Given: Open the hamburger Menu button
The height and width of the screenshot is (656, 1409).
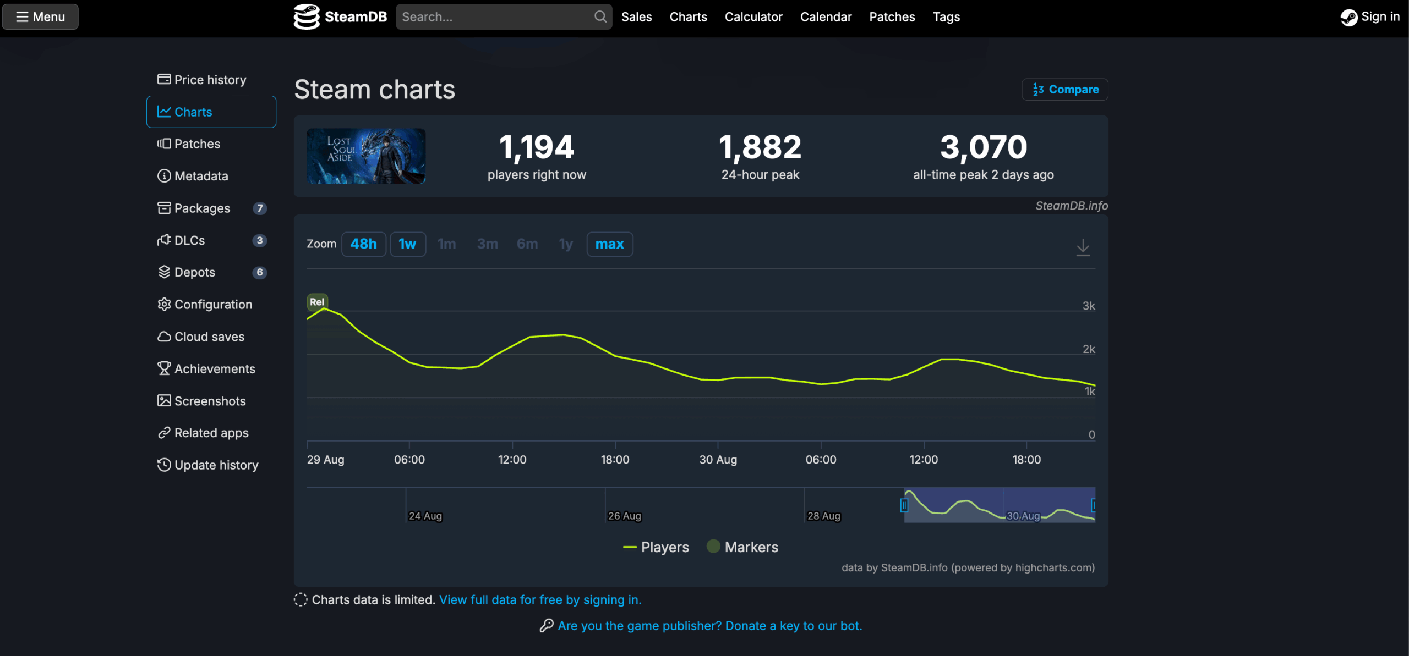Looking at the screenshot, I should point(40,16).
